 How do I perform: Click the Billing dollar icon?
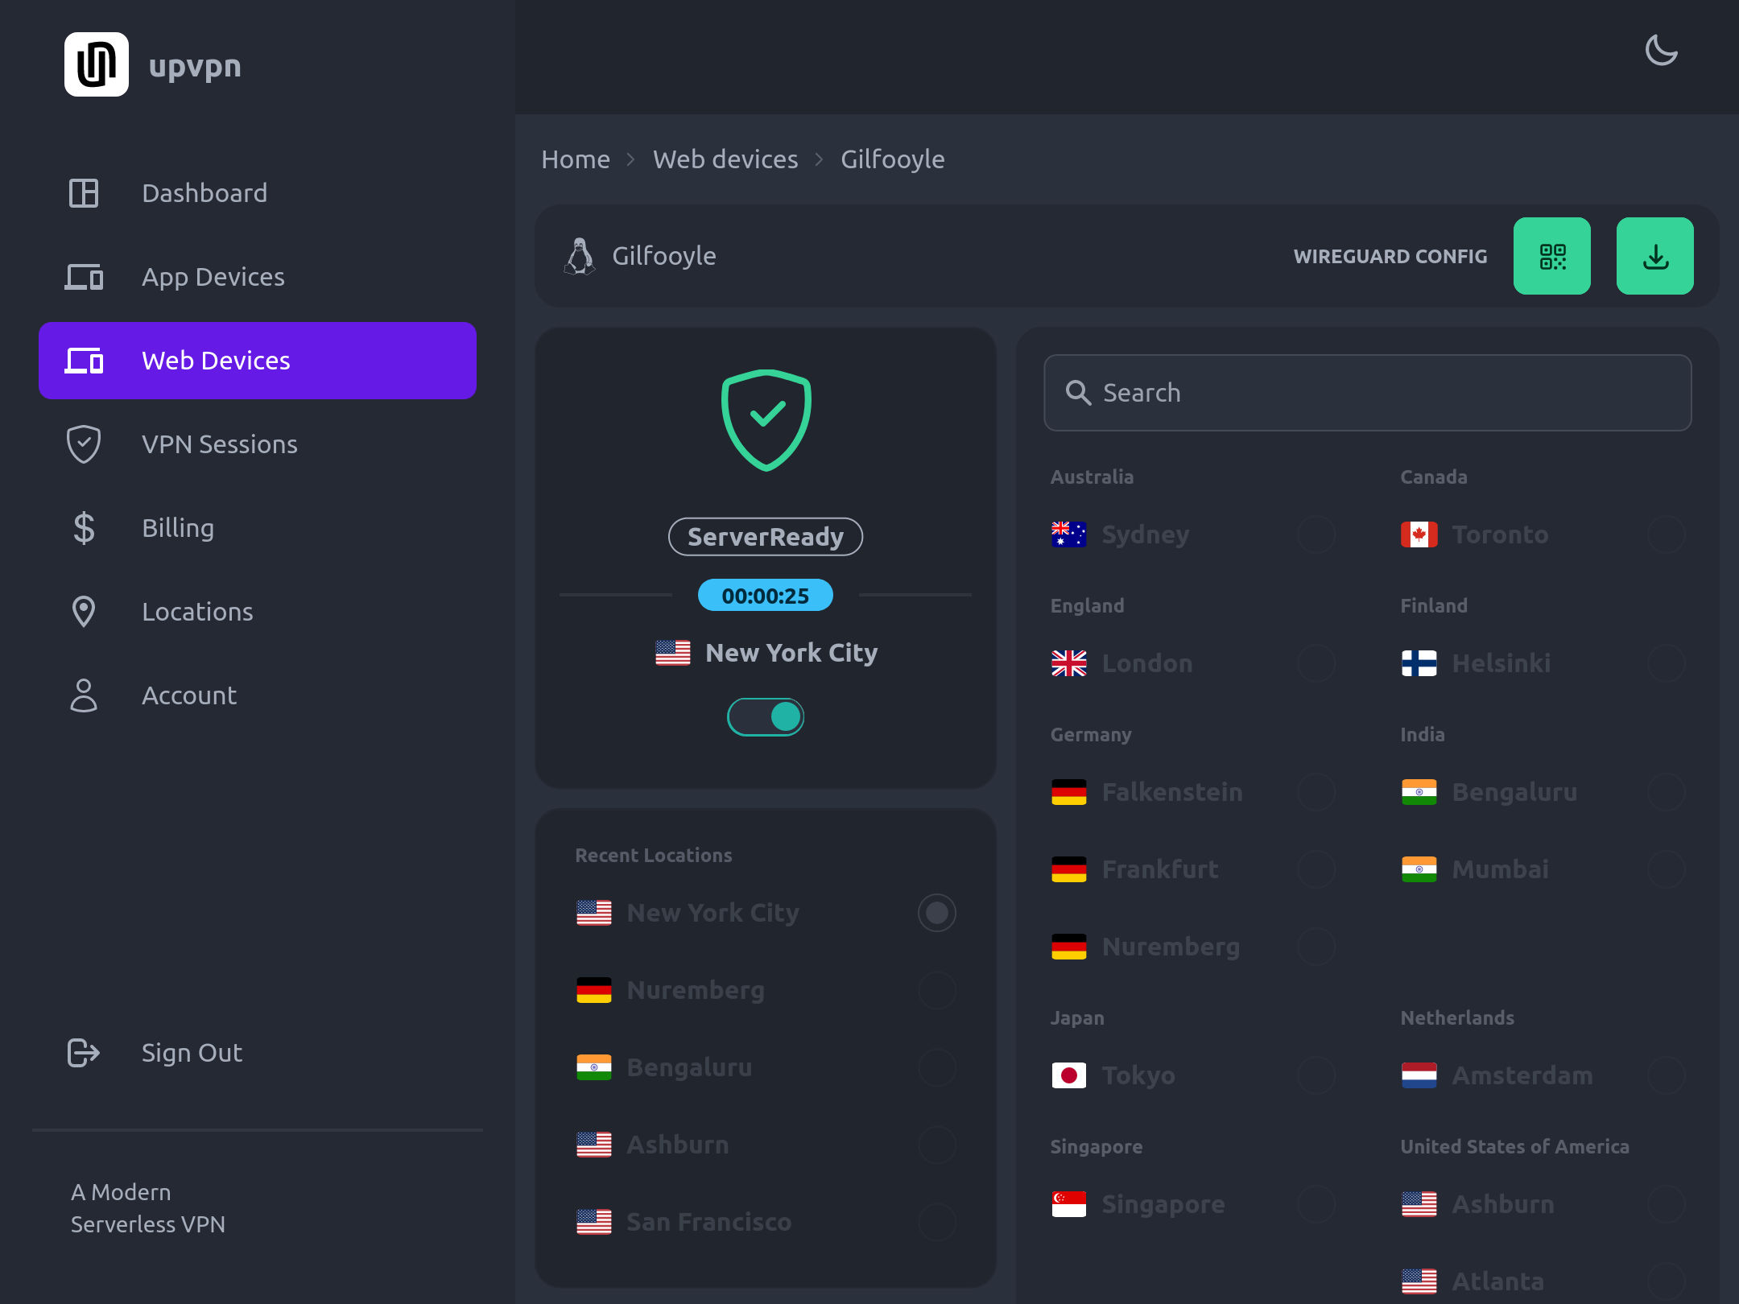(84, 528)
